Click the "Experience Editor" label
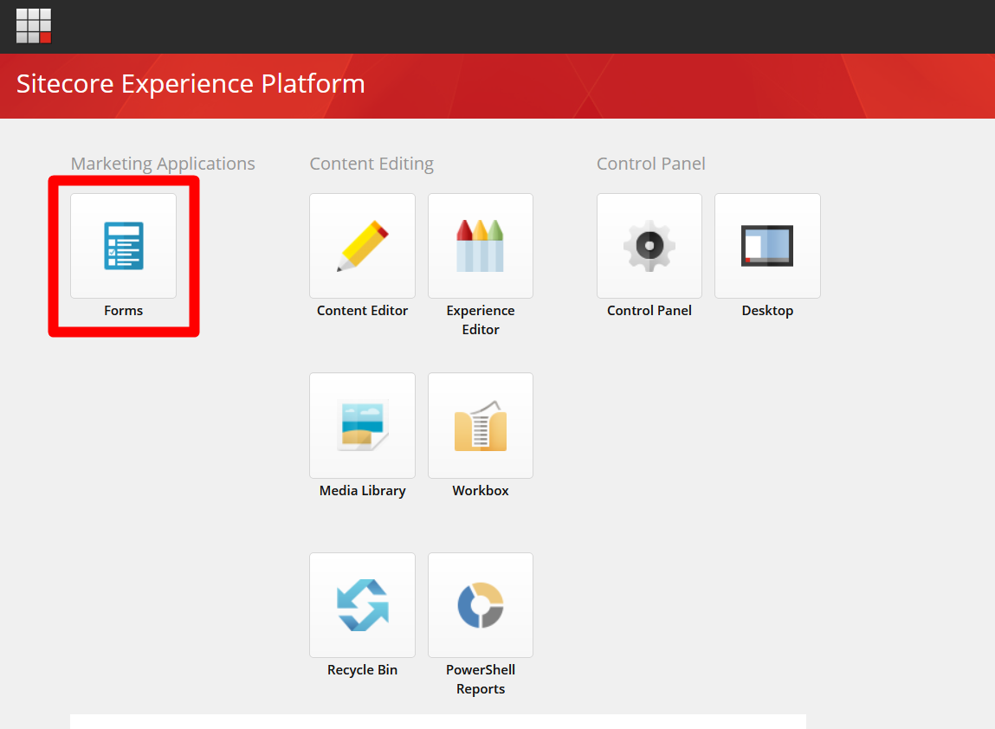995x729 pixels. point(481,319)
